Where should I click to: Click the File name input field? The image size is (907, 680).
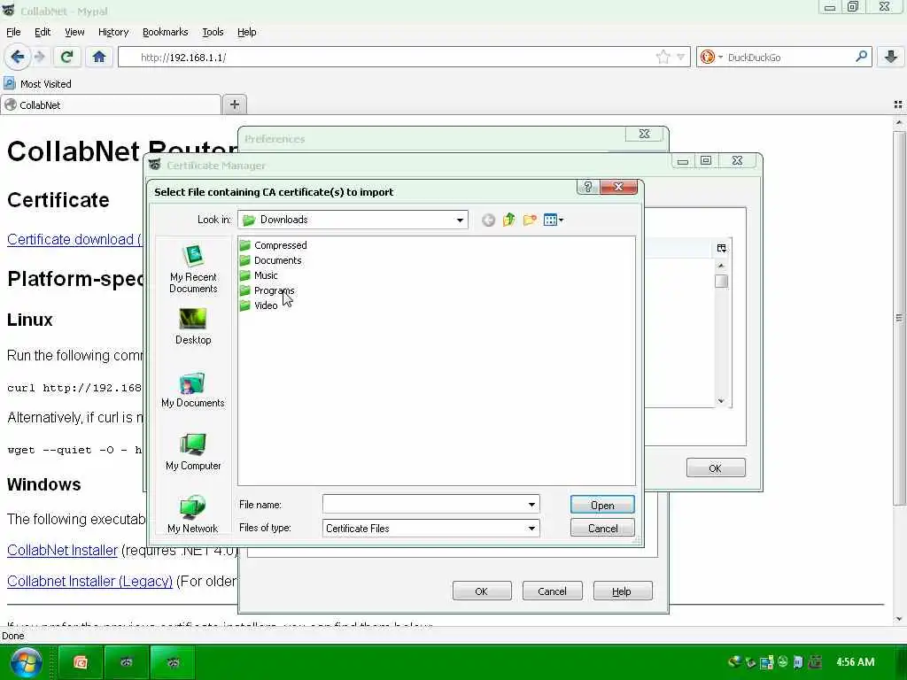(x=423, y=504)
